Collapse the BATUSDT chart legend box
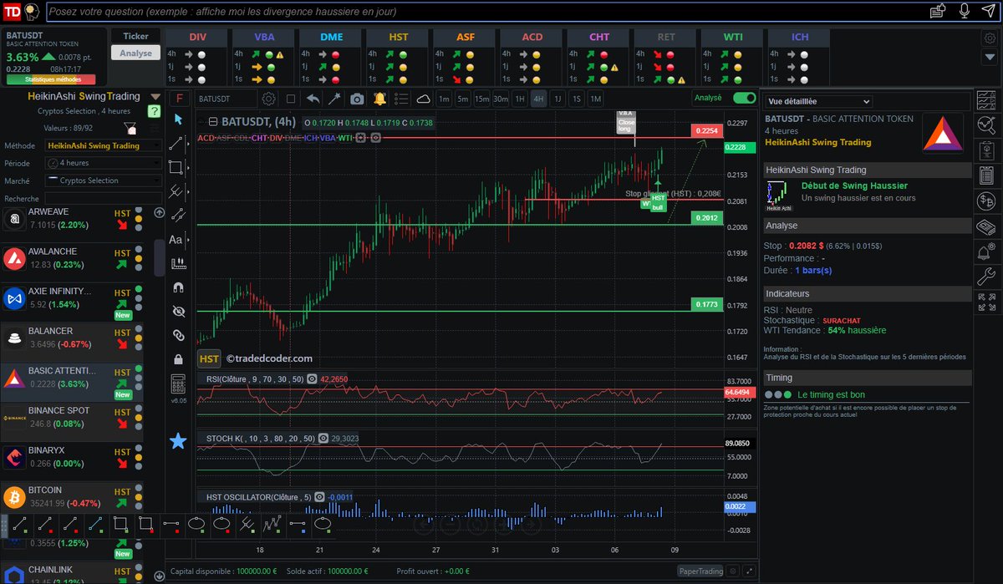 coord(213,122)
